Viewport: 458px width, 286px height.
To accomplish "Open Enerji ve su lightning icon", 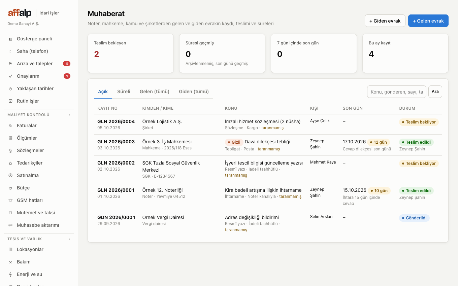I will [x=10, y=275].
